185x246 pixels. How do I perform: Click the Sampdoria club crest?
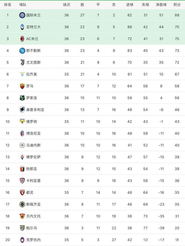tap(22, 110)
